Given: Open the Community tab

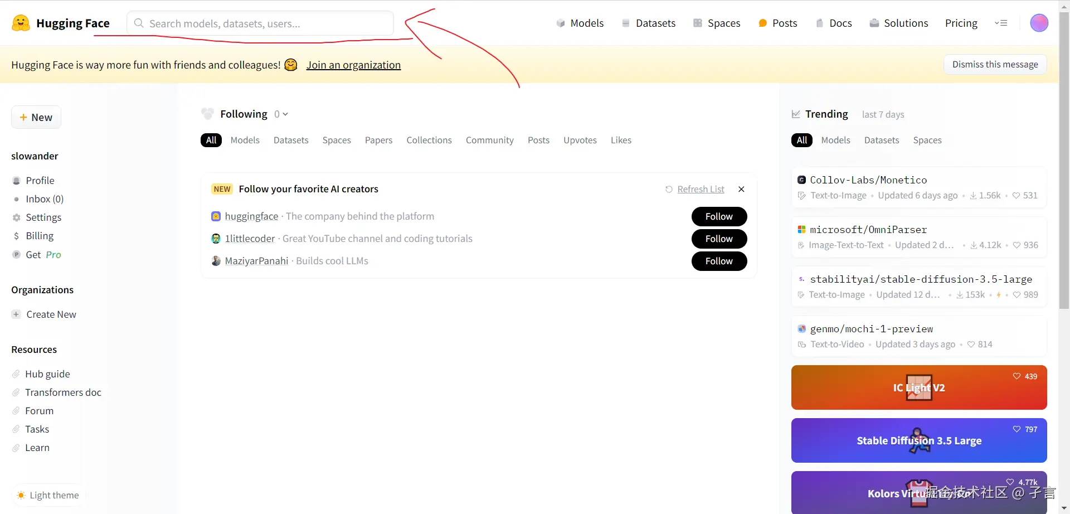Looking at the screenshot, I should (490, 140).
